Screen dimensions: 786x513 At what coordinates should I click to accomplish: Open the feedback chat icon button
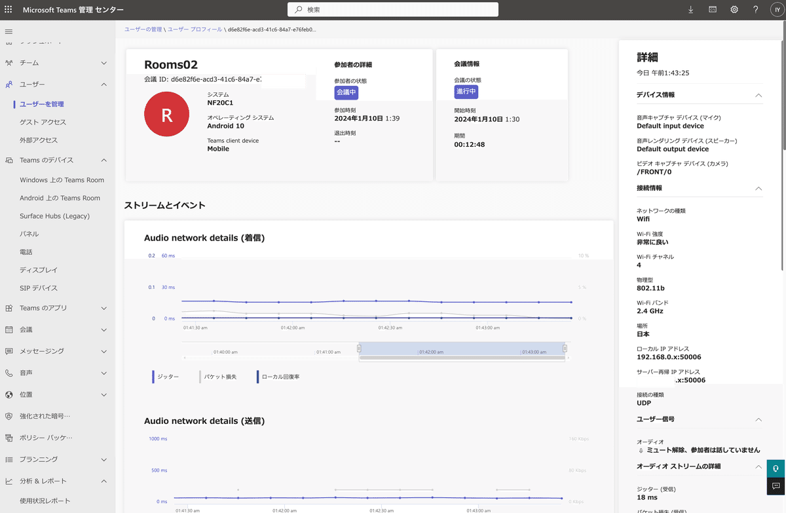pyautogui.click(x=776, y=486)
